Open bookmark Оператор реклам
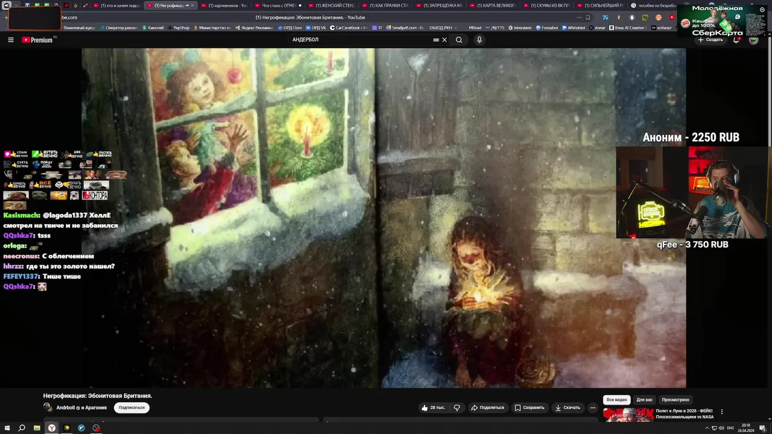The width and height of the screenshot is (772, 434). pos(119,28)
